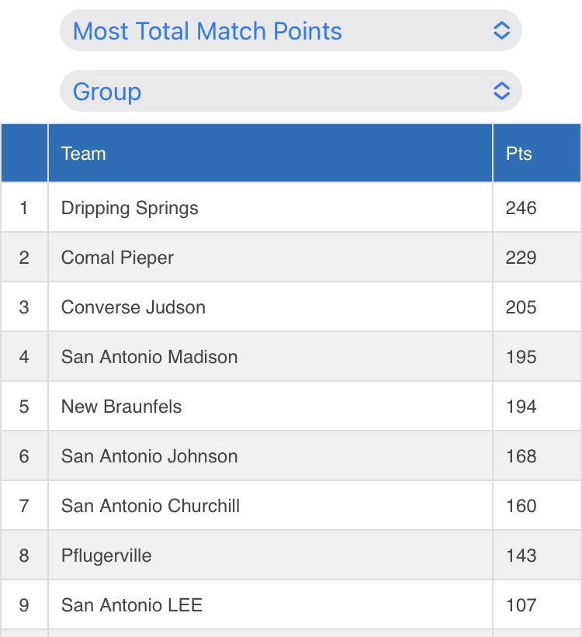Screen dimensions: 582x637
Task: Click the up-down chevron beside Most Total Match Points
Action: pos(501,30)
